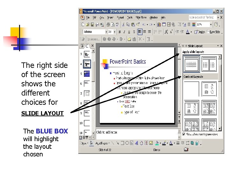Viewport: 229px width, 172px height.
Task: Toggle the Show when inserting new slides checkbox
Action: pyautogui.click(x=184, y=134)
